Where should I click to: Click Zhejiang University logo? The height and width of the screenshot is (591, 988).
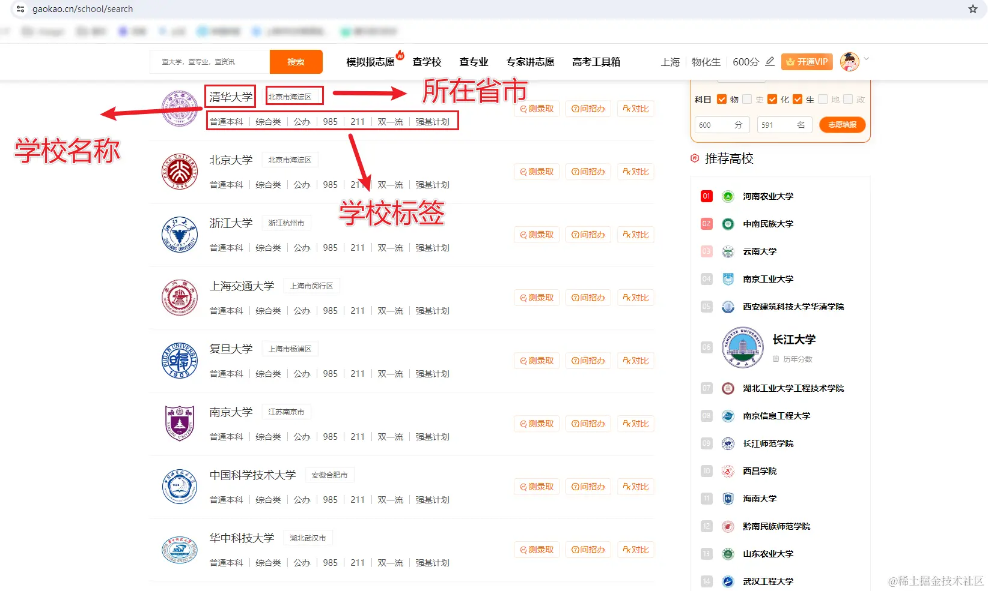tap(180, 235)
